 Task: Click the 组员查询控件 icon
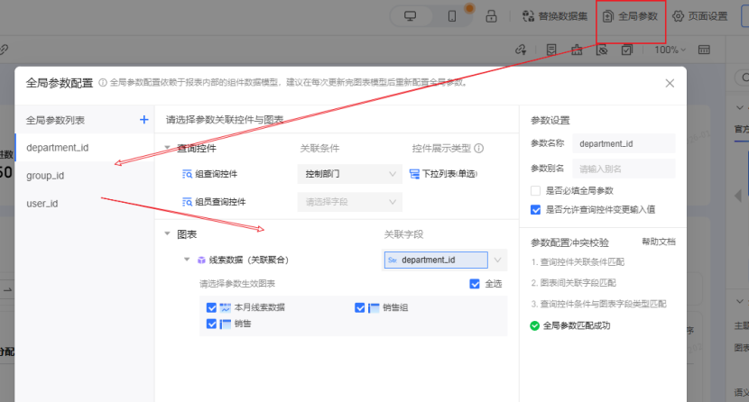pyautogui.click(x=187, y=202)
